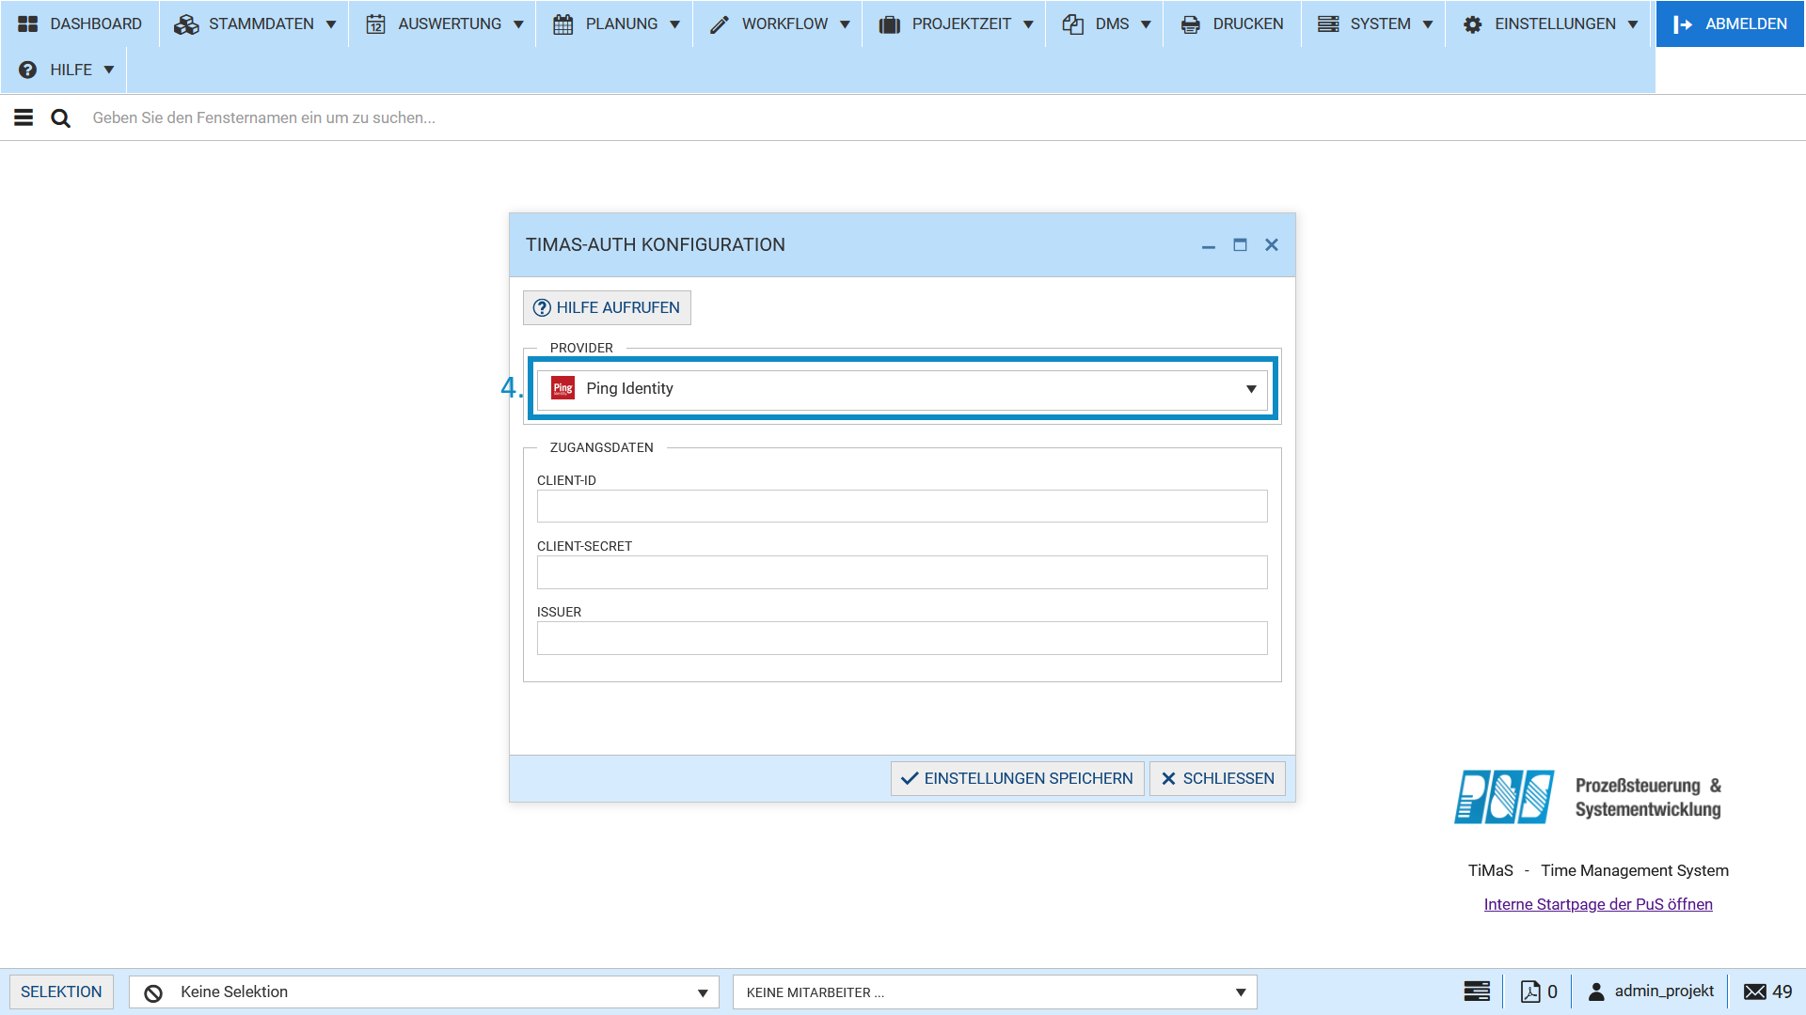Screen dimensions: 1806x1015
Task: Open the Keine Selektion dropdown
Action: [x=424, y=992]
